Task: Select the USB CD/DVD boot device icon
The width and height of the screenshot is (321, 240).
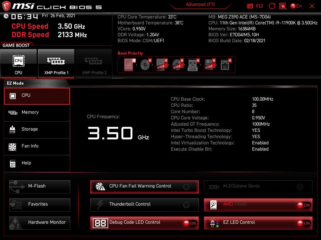Action: coord(177,65)
